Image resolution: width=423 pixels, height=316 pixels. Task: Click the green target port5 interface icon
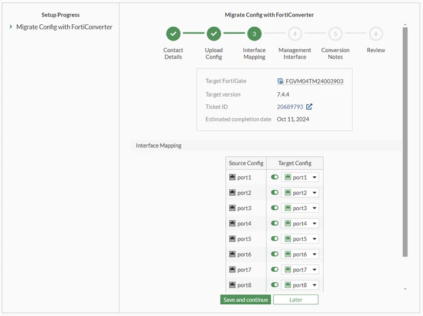[x=288, y=238]
